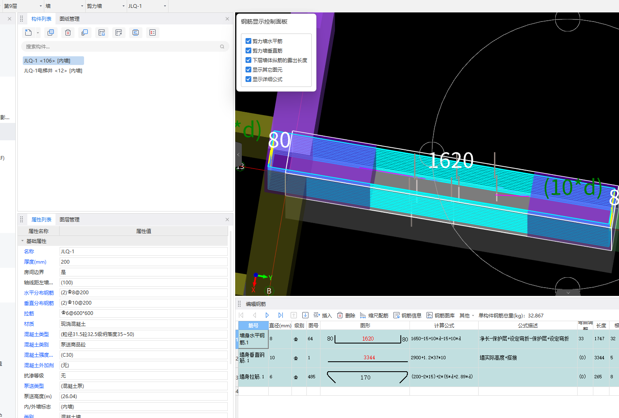Click formula 2900+1.2*37*10 cell
Viewport: 619px width, 418px height.
pos(444,358)
